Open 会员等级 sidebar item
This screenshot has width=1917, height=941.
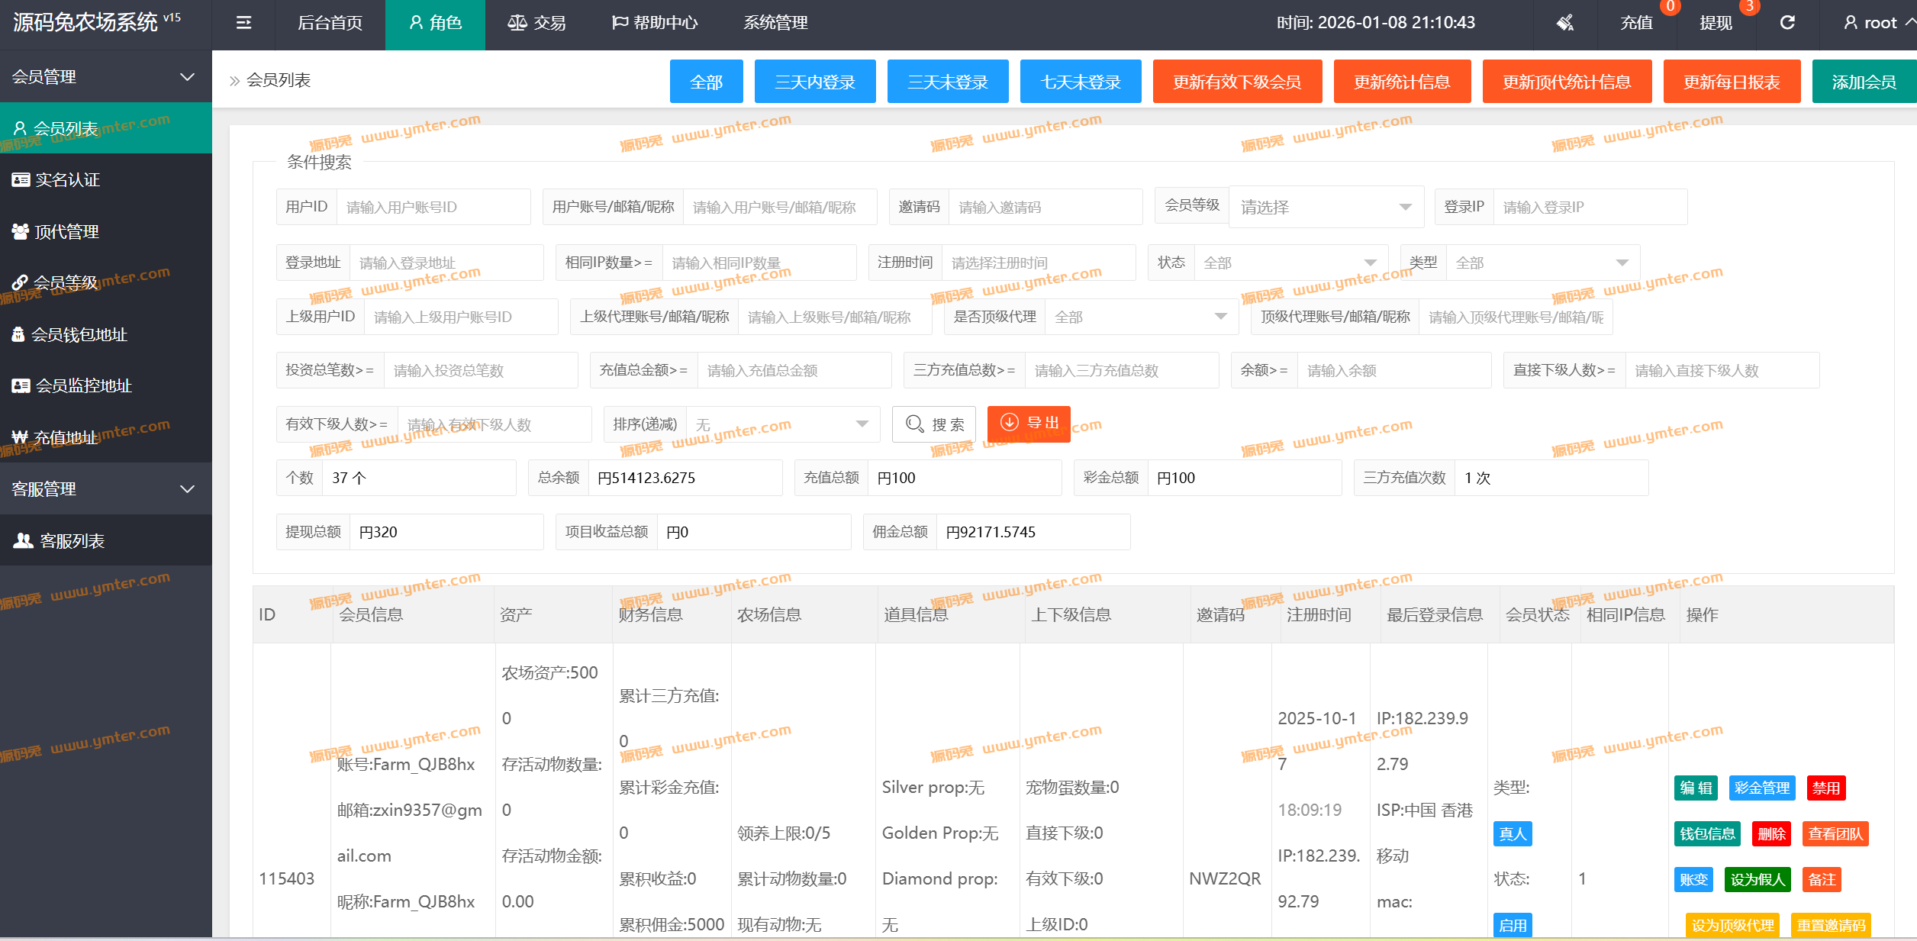click(x=66, y=283)
